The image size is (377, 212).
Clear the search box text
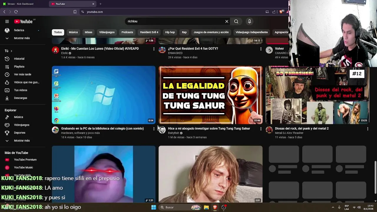(227, 21)
